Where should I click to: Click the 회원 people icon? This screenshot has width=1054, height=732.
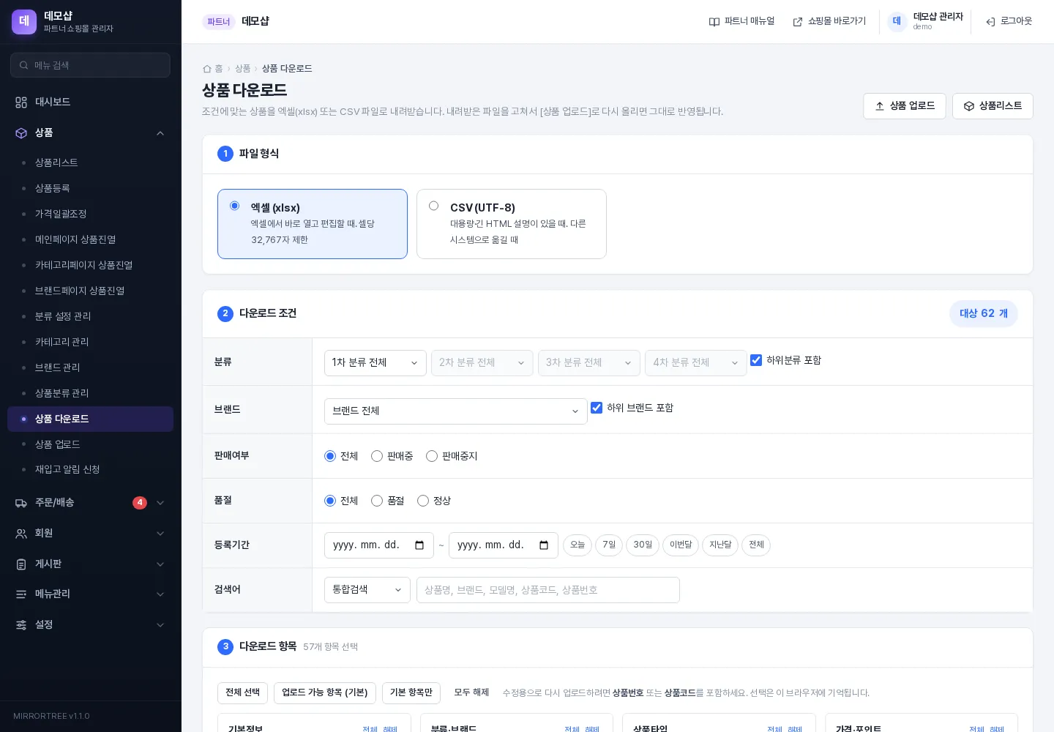21,534
